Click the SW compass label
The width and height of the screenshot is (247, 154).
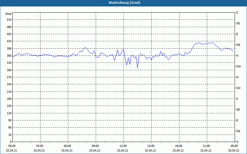[238, 88]
